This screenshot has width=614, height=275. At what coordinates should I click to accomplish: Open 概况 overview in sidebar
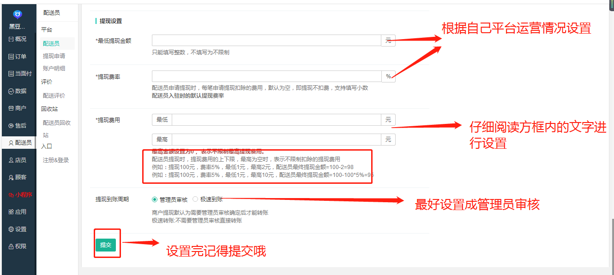tap(18, 39)
